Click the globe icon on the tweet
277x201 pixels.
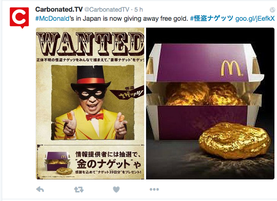coord(272,10)
